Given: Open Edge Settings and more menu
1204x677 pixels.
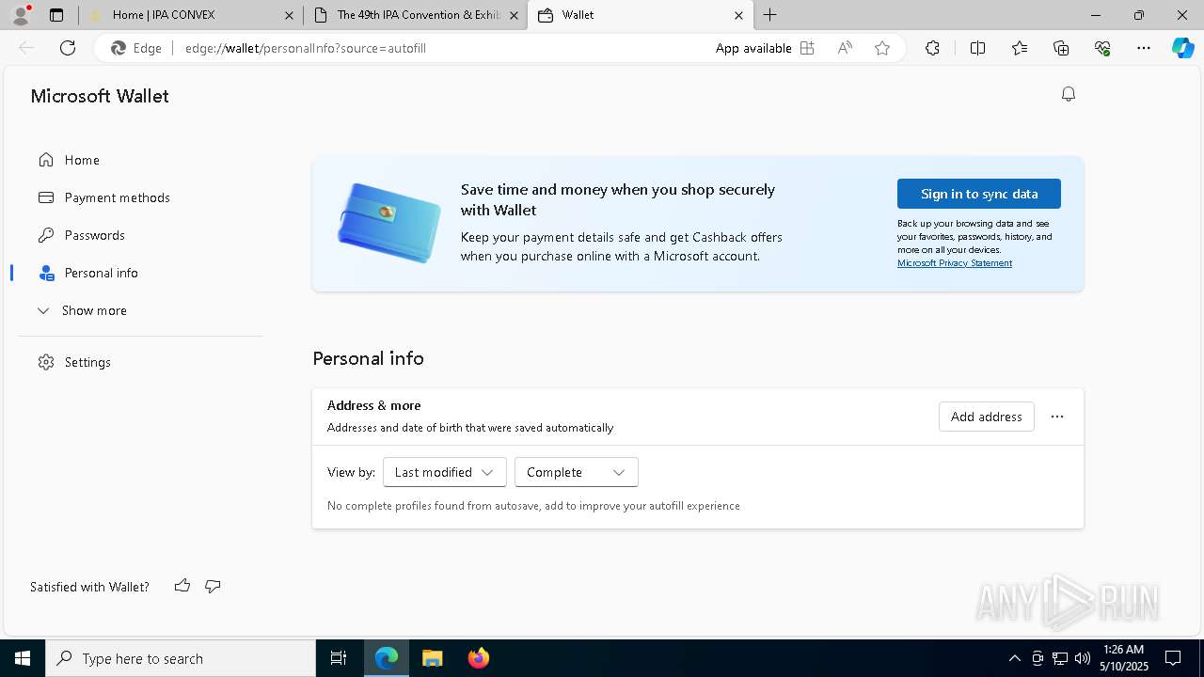Looking at the screenshot, I should coord(1144,48).
